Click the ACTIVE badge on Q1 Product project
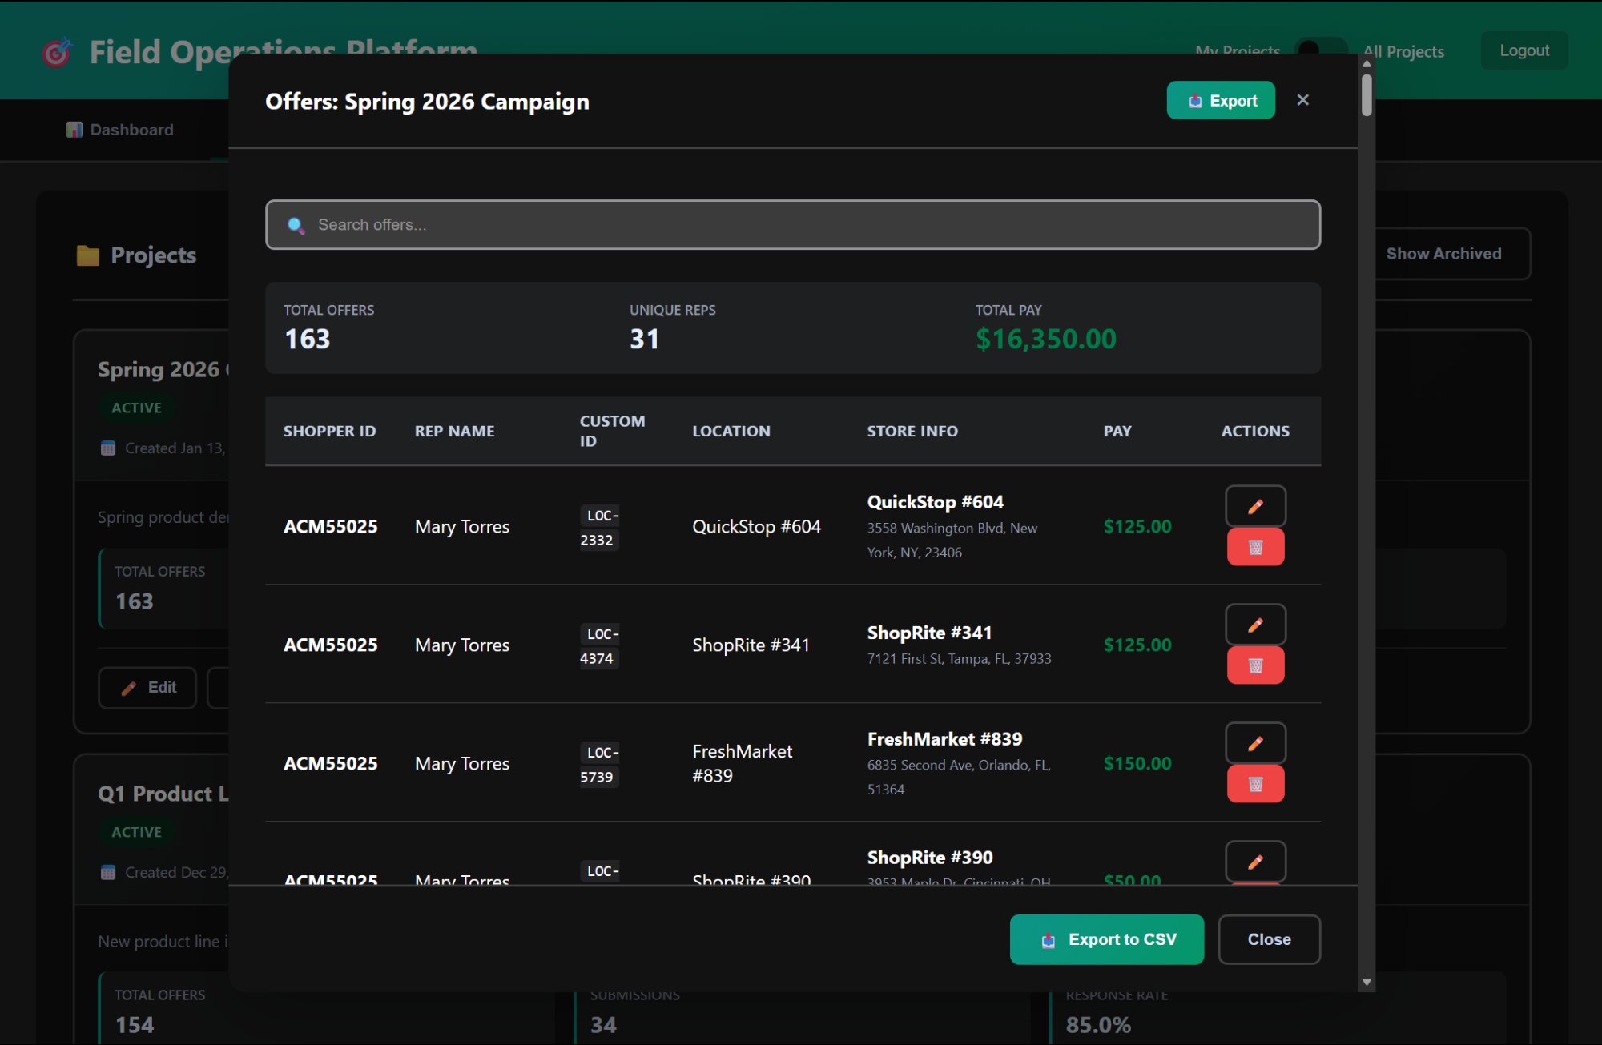The width and height of the screenshot is (1602, 1045). coord(136,832)
